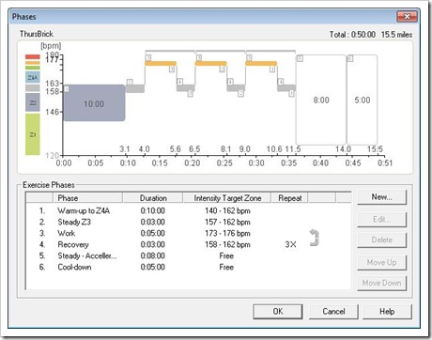Select the Work phase row
Screen dimensions: 432x340
188,233
